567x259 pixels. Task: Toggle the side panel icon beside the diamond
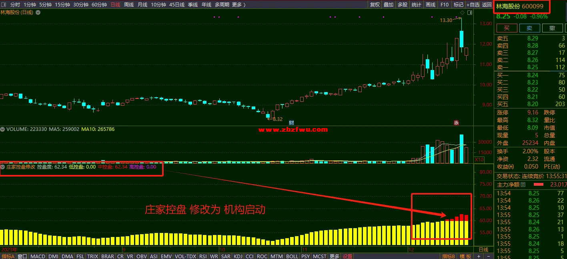pos(469,13)
